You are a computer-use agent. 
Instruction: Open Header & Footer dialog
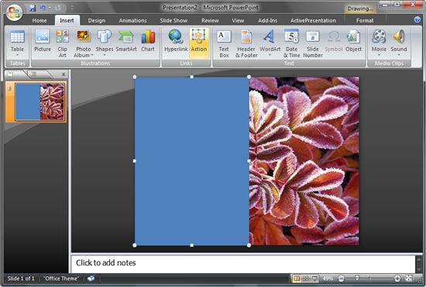pyautogui.click(x=246, y=43)
